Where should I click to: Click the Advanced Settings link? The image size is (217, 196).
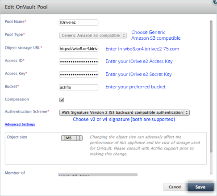pyautogui.click(x=20, y=124)
